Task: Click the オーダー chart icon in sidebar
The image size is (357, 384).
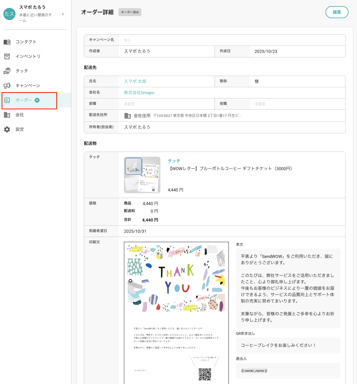Action: (x=7, y=100)
